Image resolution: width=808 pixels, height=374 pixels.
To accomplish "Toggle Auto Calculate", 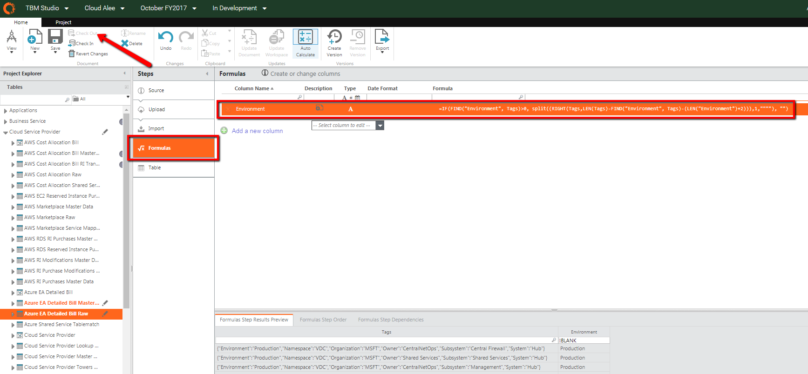I will click(306, 43).
